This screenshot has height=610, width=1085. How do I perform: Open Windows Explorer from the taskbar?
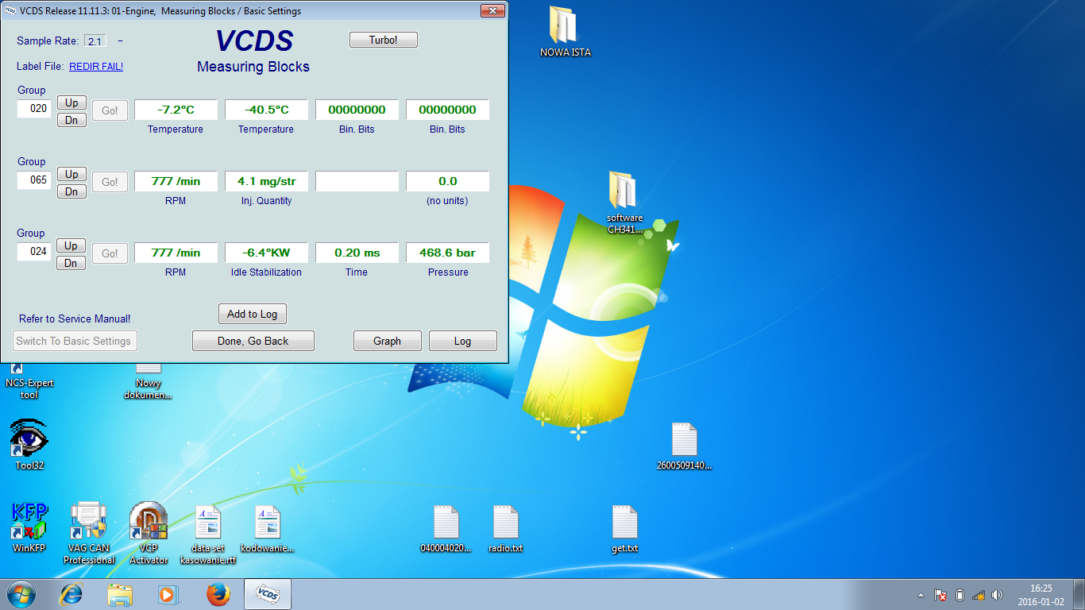click(x=121, y=594)
